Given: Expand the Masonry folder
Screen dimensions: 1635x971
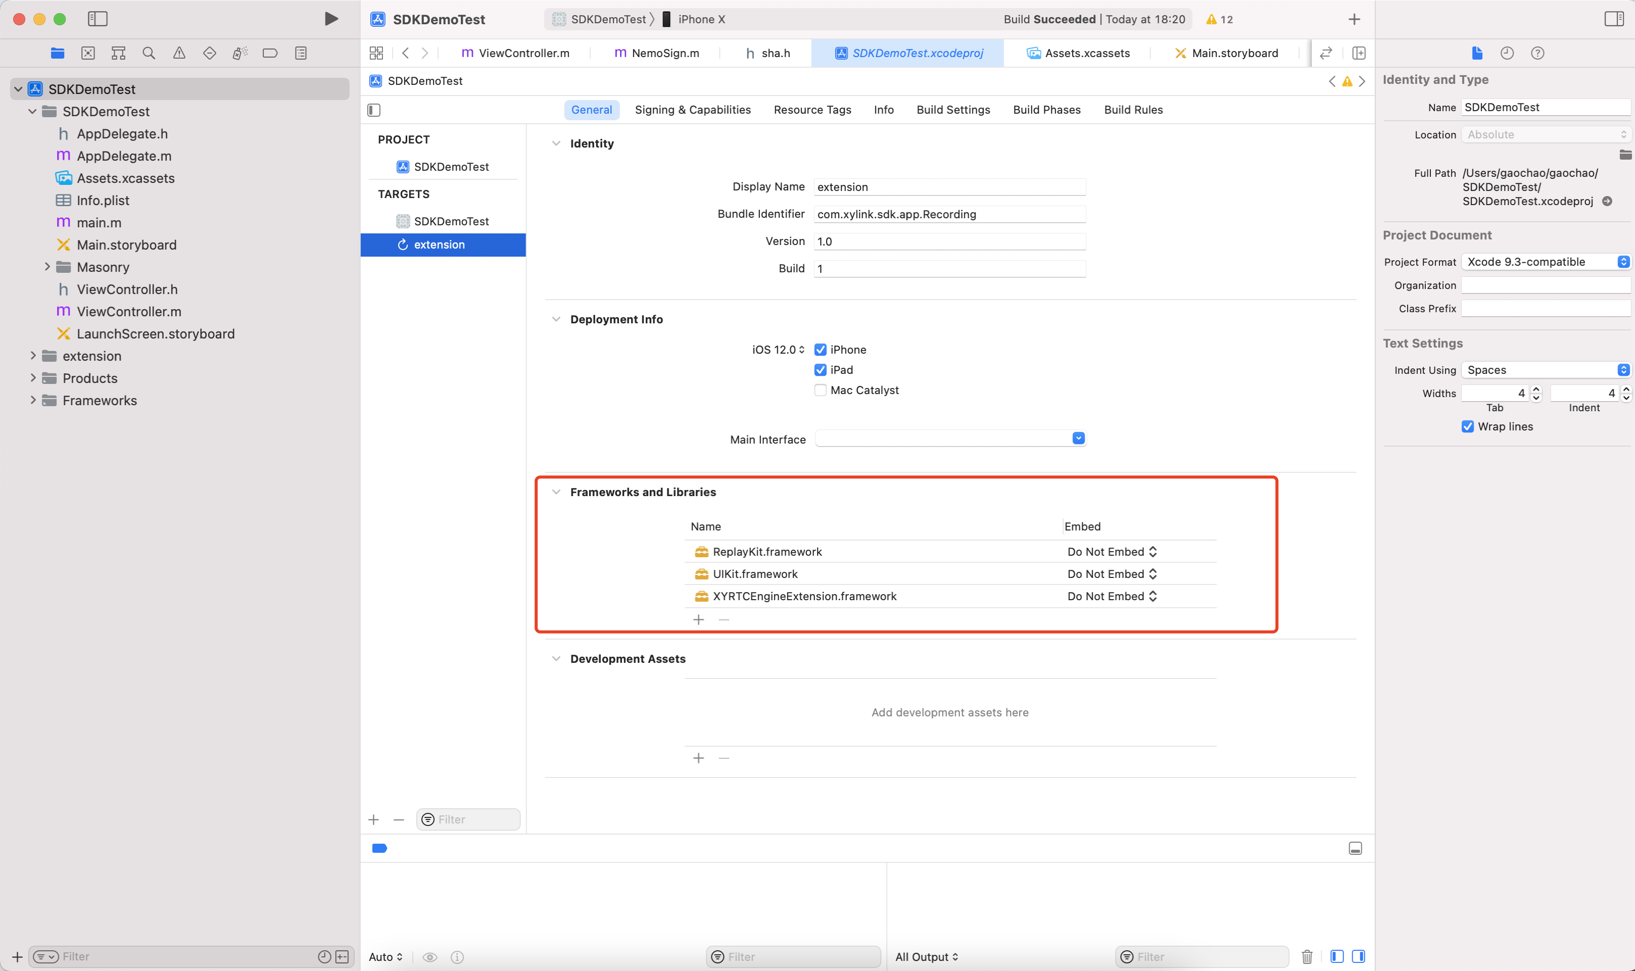Looking at the screenshot, I should pyautogui.click(x=47, y=267).
